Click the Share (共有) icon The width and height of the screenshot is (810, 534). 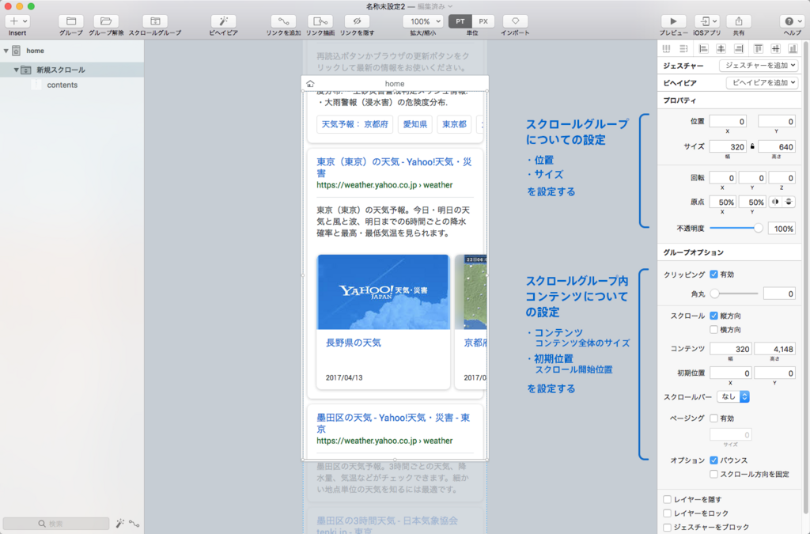(x=739, y=21)
